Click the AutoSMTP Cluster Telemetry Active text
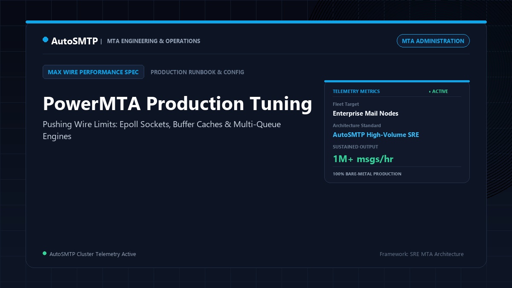Viewport: 512px width, 288px height. (x=93, y=254)
